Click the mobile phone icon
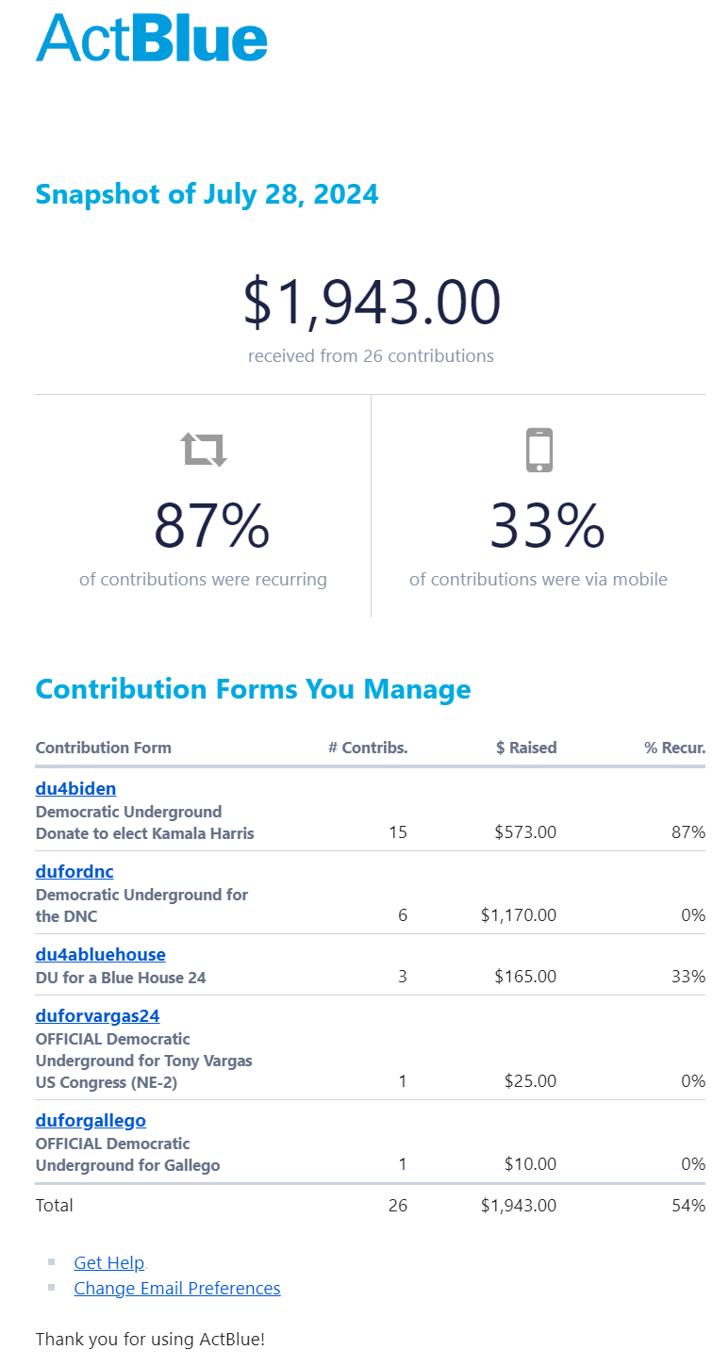 tap(539, 450)
